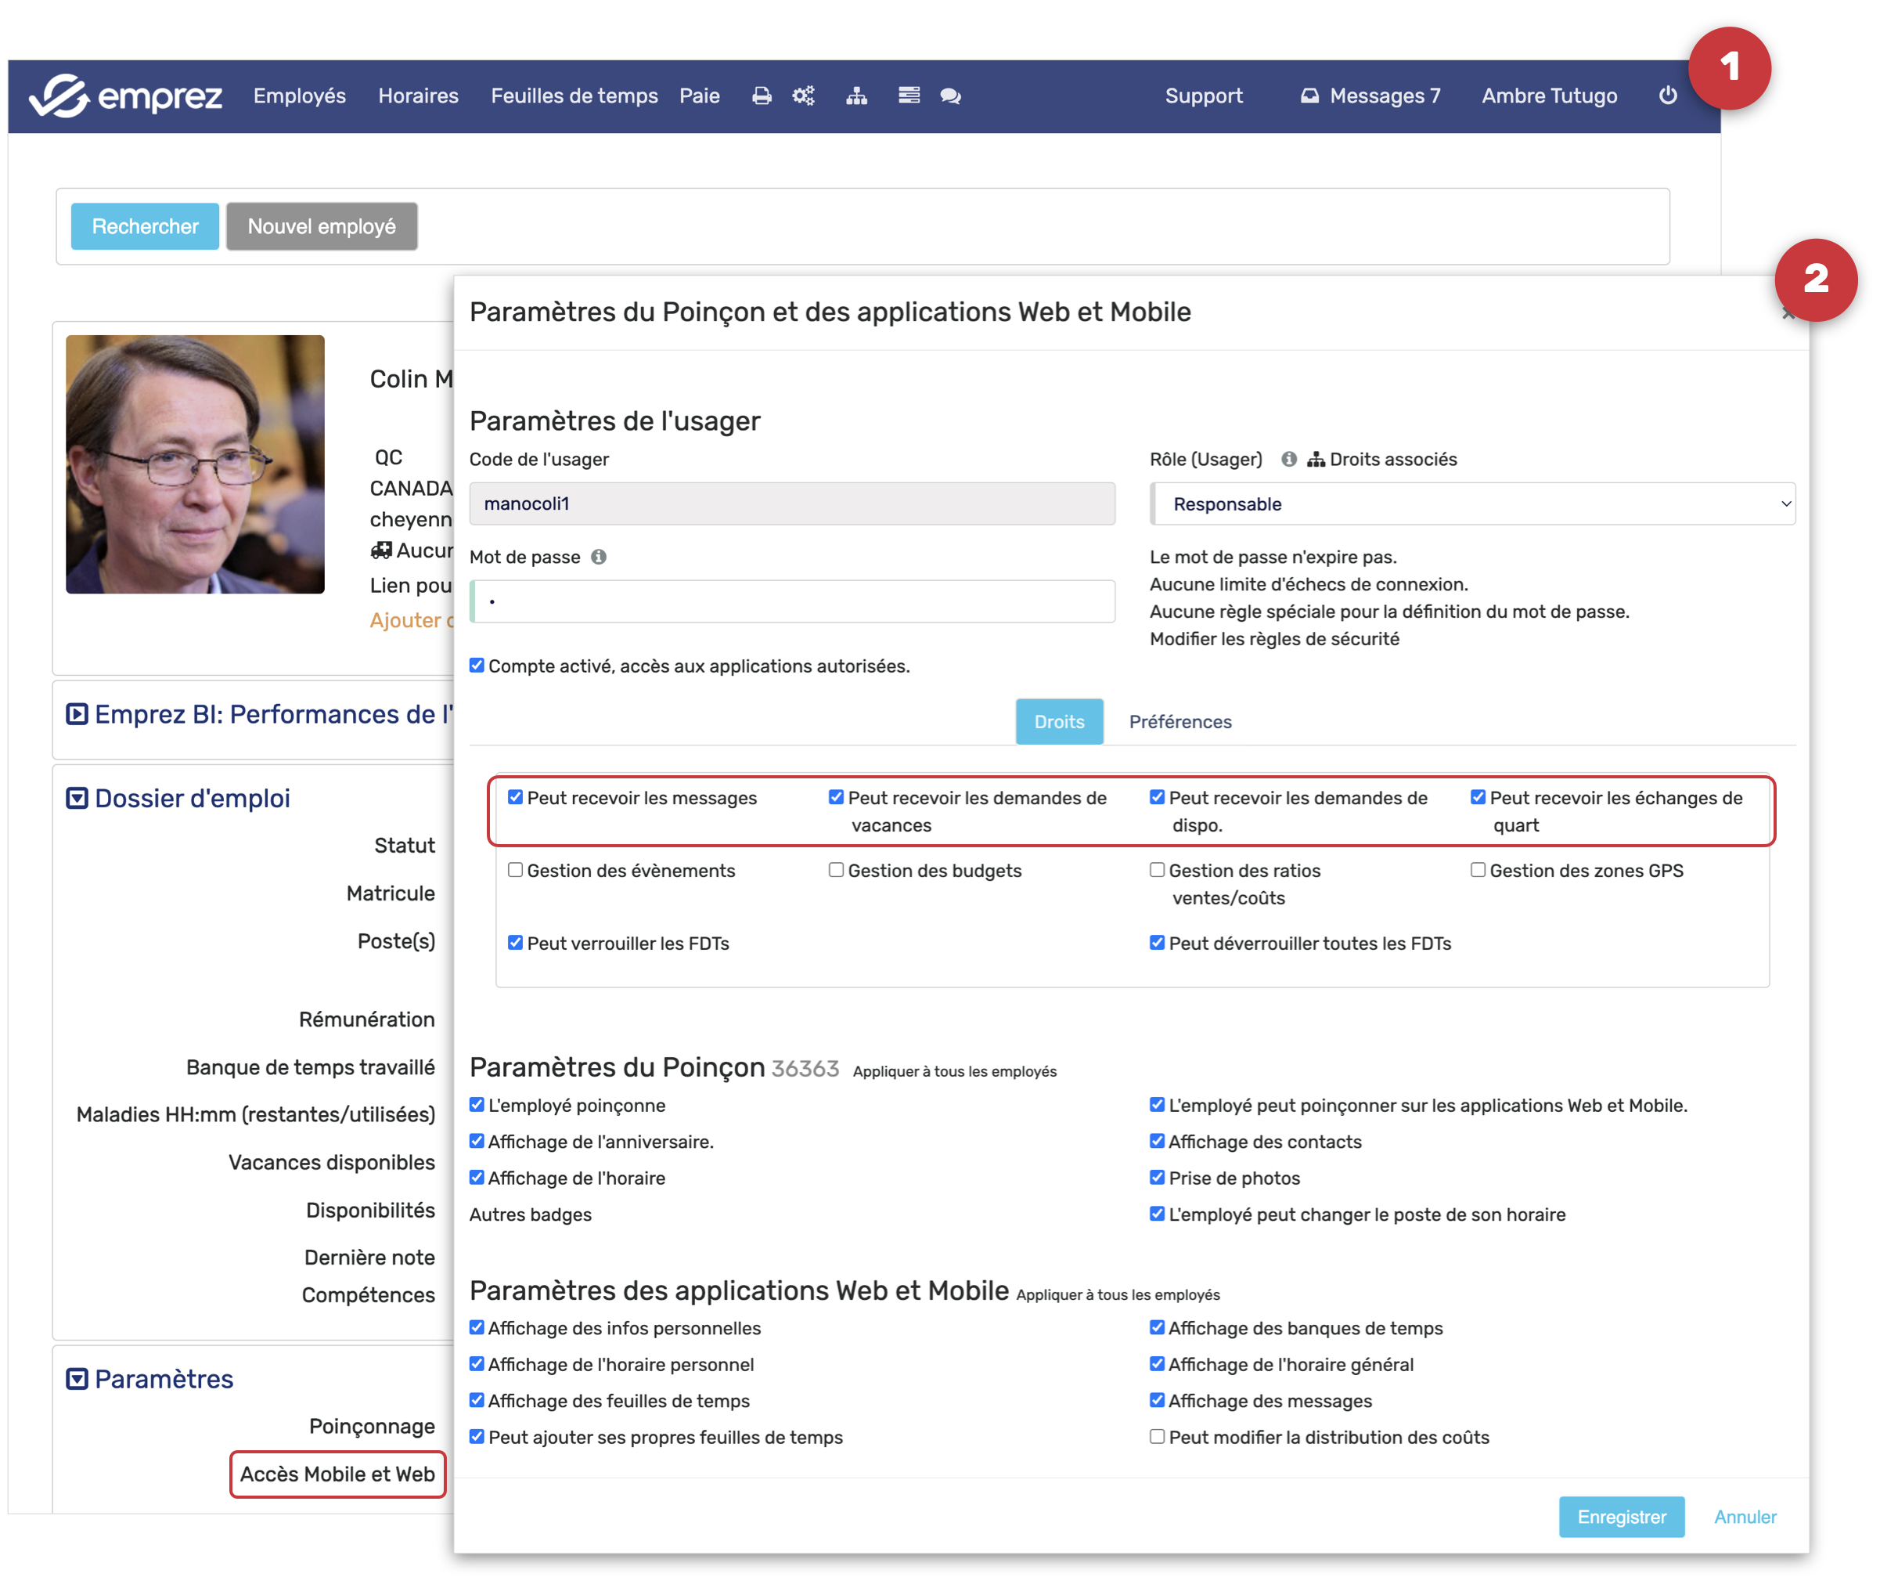Open the Feuilles de temps menu
The height and width of the screenshot is (1588, 1880).
pyautogui.click(x=574, y=96)
